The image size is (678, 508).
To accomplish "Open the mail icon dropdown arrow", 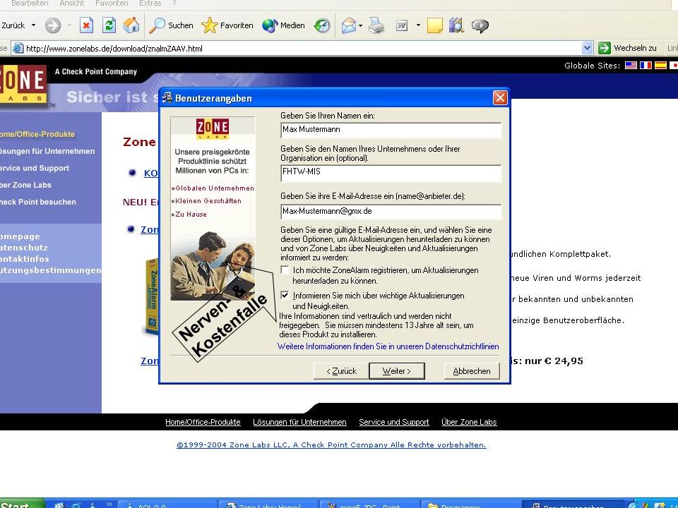I will tap(361, 25).
